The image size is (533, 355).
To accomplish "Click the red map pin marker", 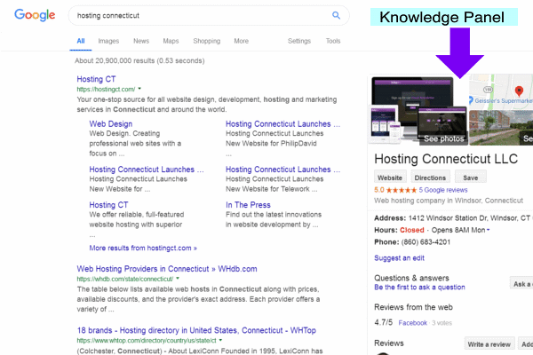I will coord(520,91).
